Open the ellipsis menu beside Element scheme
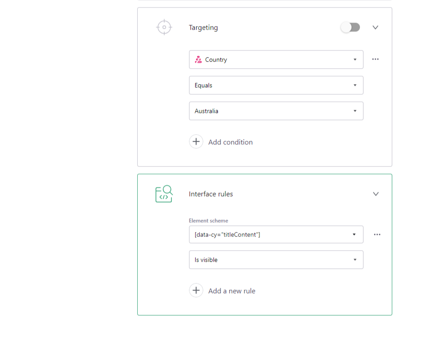Viewport: 448px width, 337px height. (377, 234)
